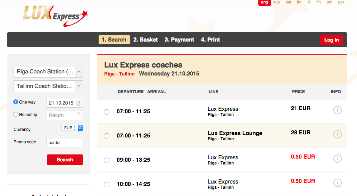Select the 07:00 Lux Express Lounge trip

coord(107,136)
